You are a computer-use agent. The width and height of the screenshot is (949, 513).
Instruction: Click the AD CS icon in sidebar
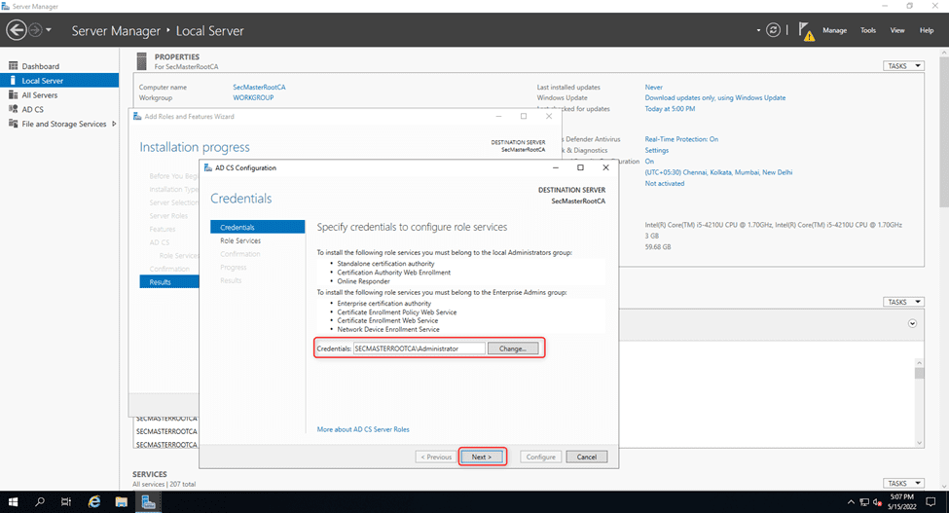tap(13, 109)
